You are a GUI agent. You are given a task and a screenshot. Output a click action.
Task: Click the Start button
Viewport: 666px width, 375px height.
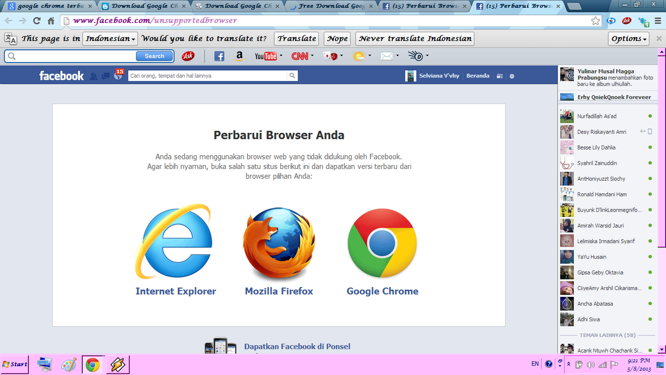pyautogui.click(x=15, y=364)
